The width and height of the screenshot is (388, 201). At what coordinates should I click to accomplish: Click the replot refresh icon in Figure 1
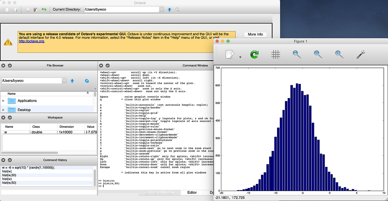(255, 54)
